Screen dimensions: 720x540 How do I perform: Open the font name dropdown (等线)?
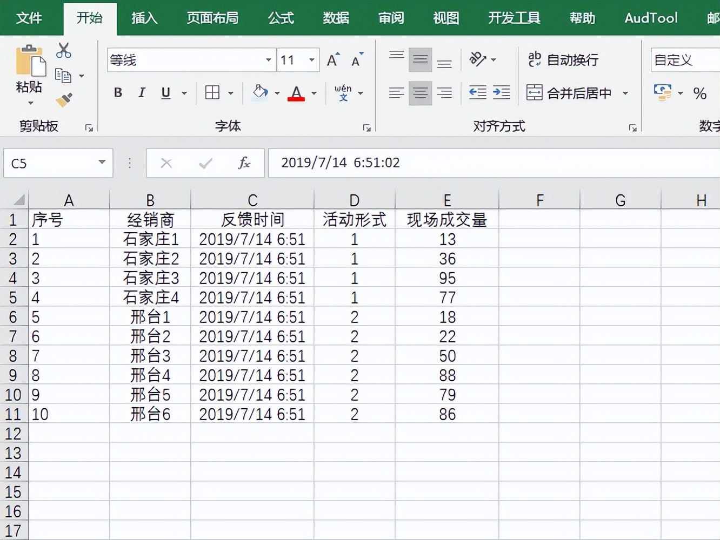point(269,60)
